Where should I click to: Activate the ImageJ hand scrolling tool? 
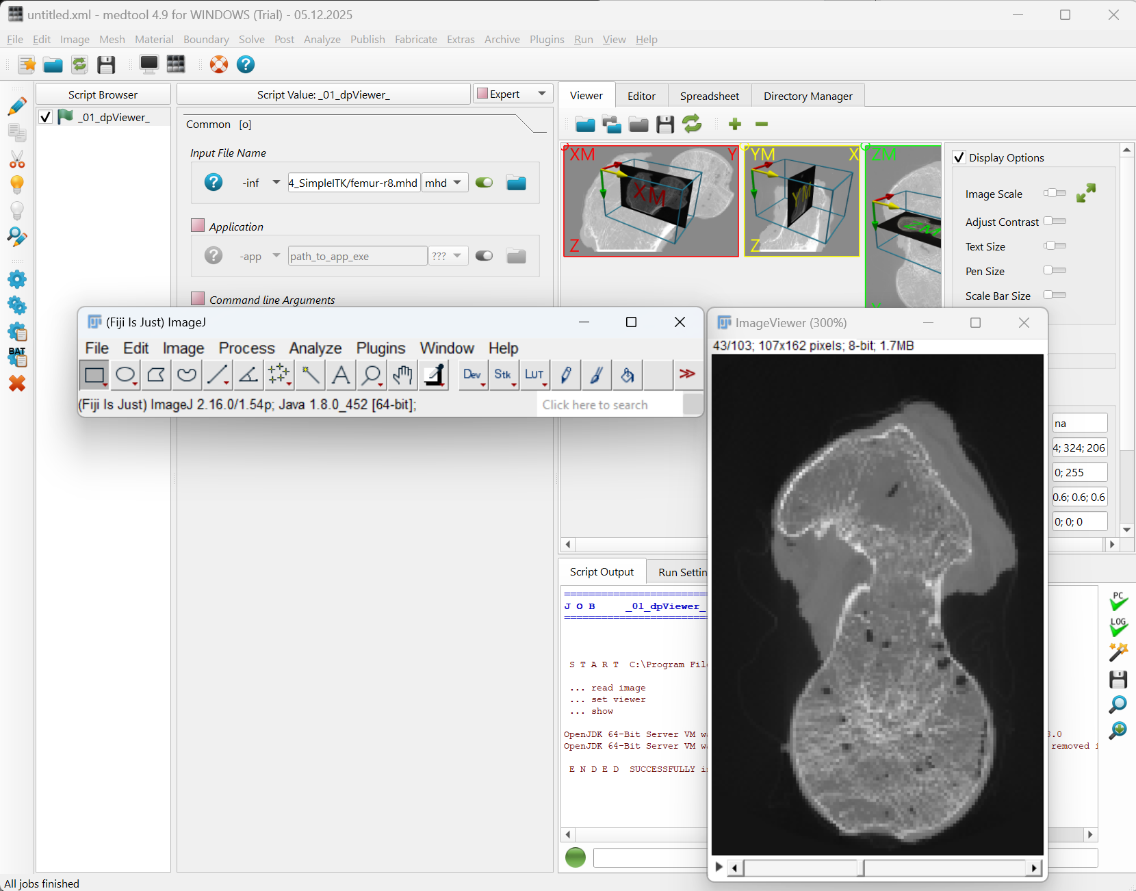coord(403,375)
